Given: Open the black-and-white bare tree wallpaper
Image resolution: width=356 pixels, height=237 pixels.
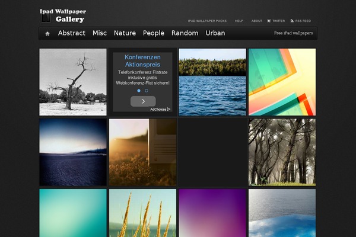Looking at the screenshot, I should click(x=73, y=82).
